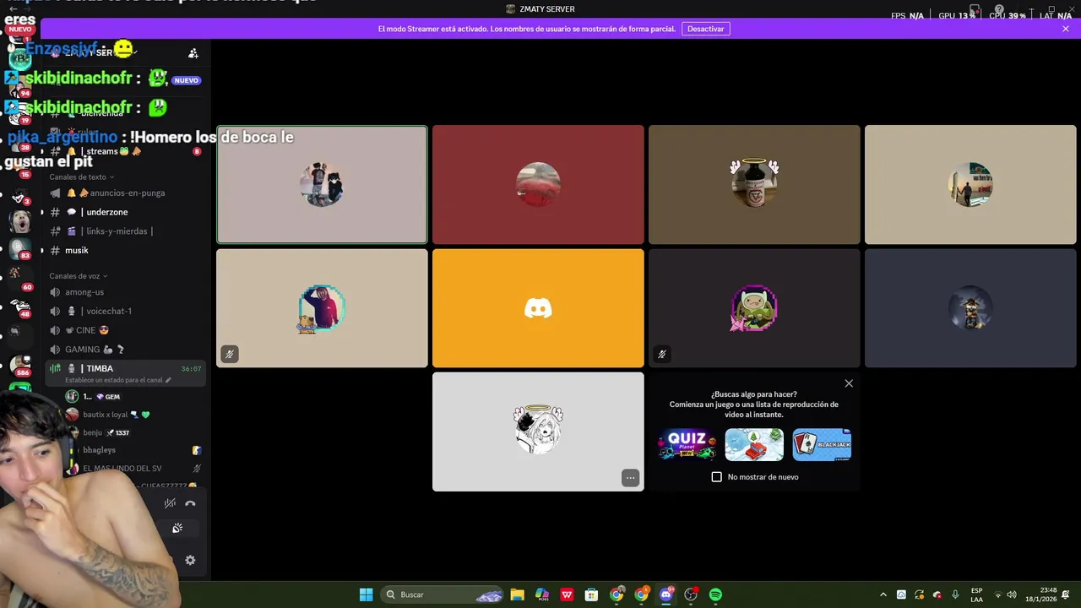Select the orange Discord logo participant tile
The width and height of the screenshot is (1081, 608).
coord(538,308)
